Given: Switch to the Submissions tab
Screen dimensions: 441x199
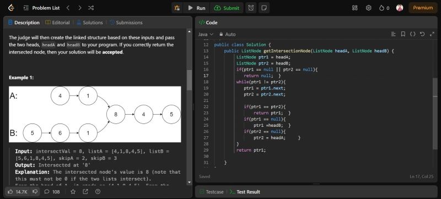Looking at the screenshot, I should 126,23.
